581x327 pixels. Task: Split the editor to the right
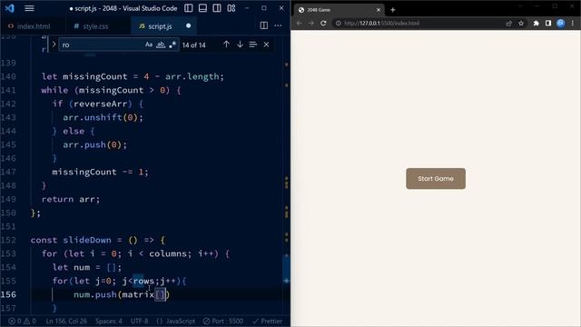(x=264, y=25)
